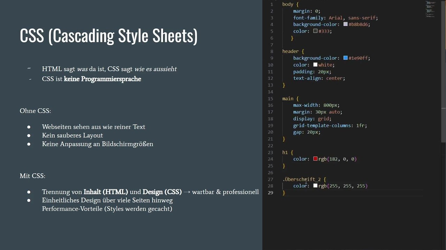Click the grid-template-columns: 1fr; line
The height and width of the screenshot is (250, 446).
(330, 125)
